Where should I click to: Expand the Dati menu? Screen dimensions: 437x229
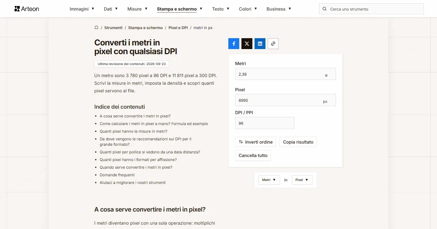point(111,9)
